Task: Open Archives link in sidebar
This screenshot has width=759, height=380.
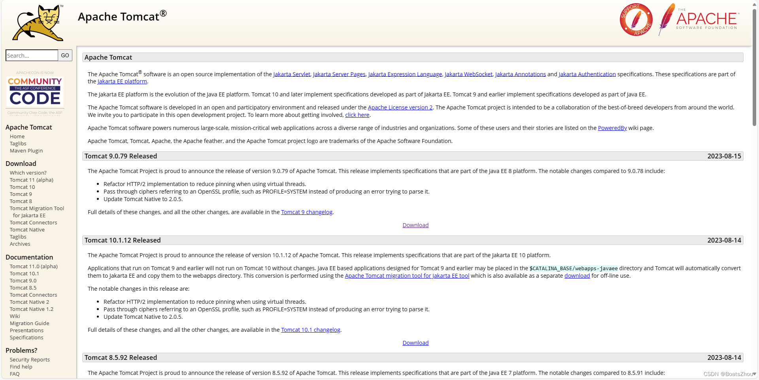Action: (x=20, y=244)
